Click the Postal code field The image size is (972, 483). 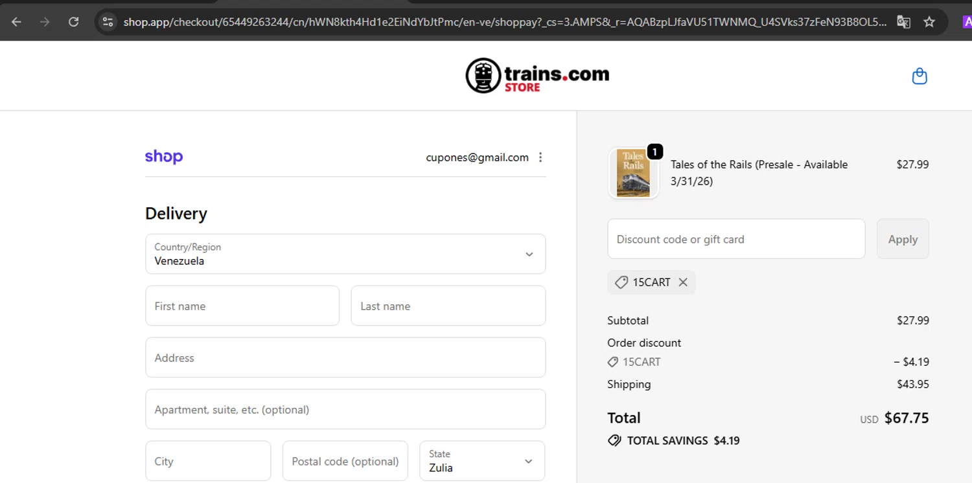[345, 461]
